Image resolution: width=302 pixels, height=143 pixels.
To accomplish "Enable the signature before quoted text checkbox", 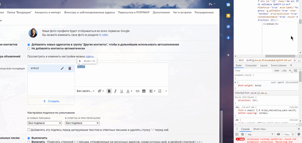I will [x=29, y=130].
